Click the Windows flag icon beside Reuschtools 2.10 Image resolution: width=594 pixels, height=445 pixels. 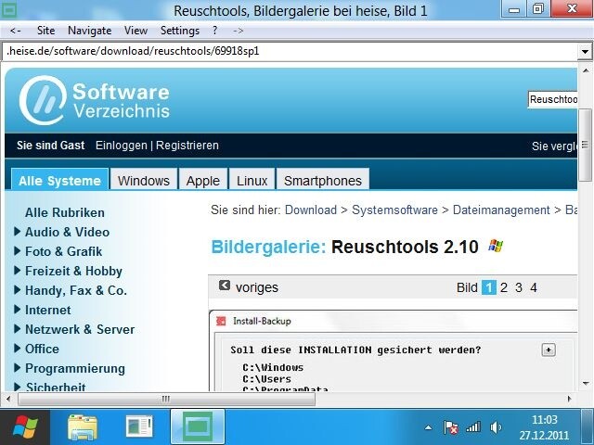point(496,246)
